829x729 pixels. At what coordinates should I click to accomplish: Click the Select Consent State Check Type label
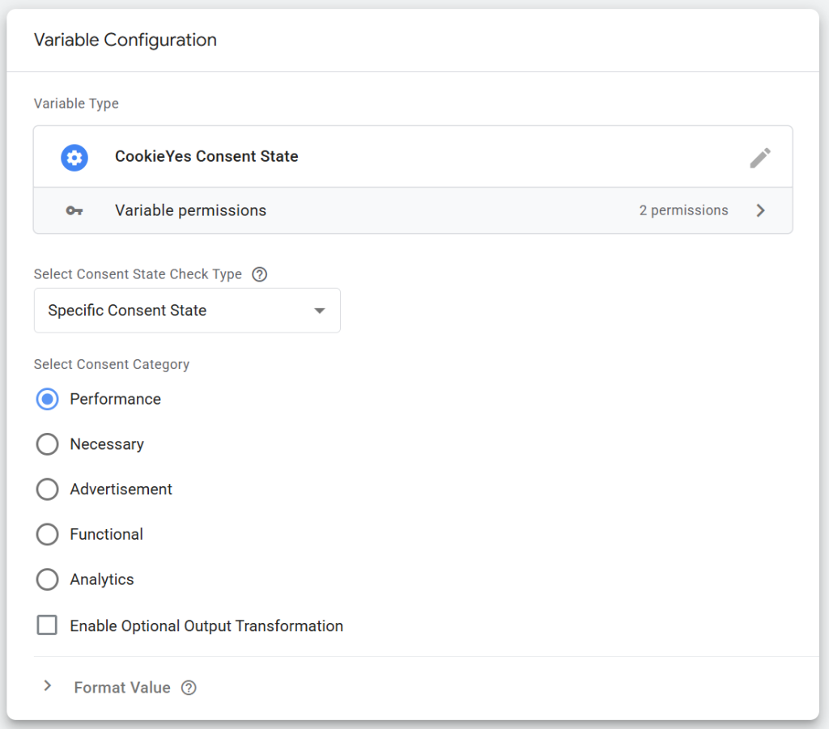pyautogui.click(x=138, y=274)
